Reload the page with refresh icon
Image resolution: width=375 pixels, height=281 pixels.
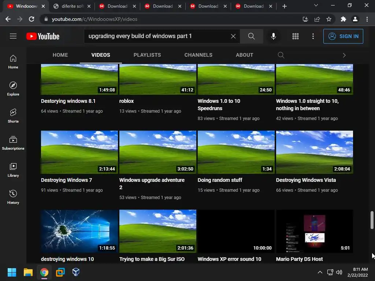(x=31, y=19)
